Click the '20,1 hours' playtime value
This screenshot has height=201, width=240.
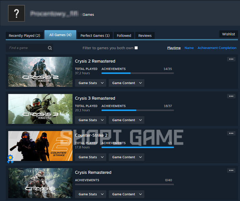tap(82, 110)
